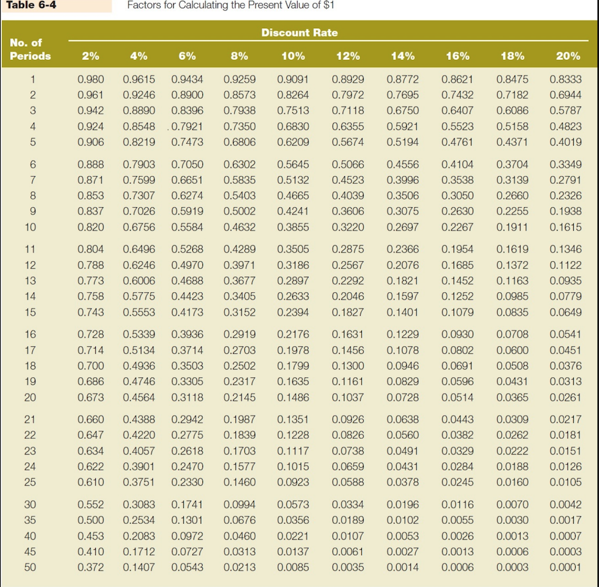Click 0.372 in period 50 row
599x587 pixels.
(90, 567)
